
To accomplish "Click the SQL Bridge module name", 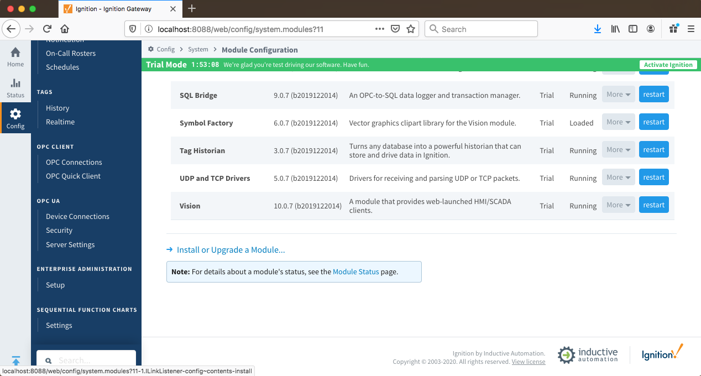I will (x=198, y=96).
